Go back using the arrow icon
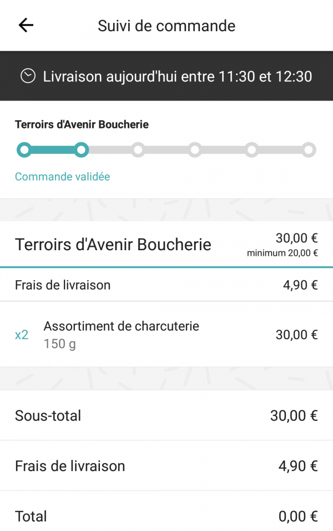The image size is (333, 531). click(x=26, y=25)
